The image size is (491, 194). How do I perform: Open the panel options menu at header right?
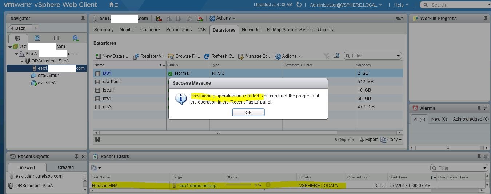399,18
